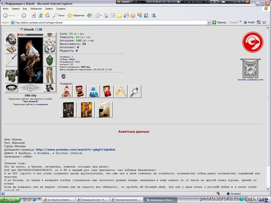Expand the back button history arrow
Image resolution: width=271 pixels, height=203 pixels.
pyautogui.click(x=18, y=15)
